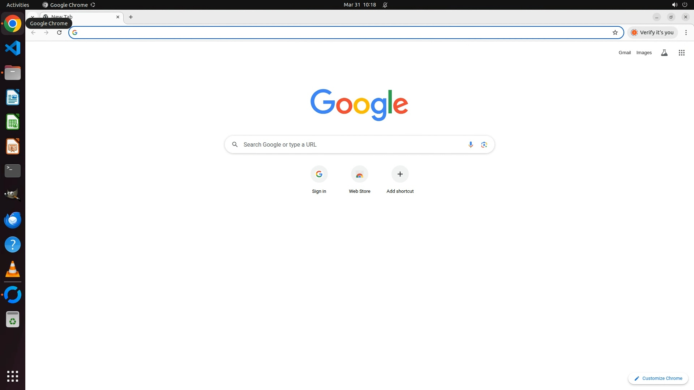Viewport: 694px width, 390px height.
Task: Reload the current page
Action: click(x=59, y=32)
